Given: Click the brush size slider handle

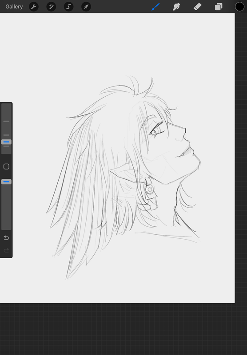Looking at the screenshot, I should pyautogui.click(x=6, y=142).
